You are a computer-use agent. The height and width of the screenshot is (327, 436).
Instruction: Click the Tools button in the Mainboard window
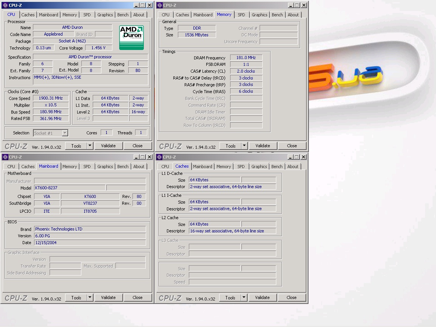point(76,297)
